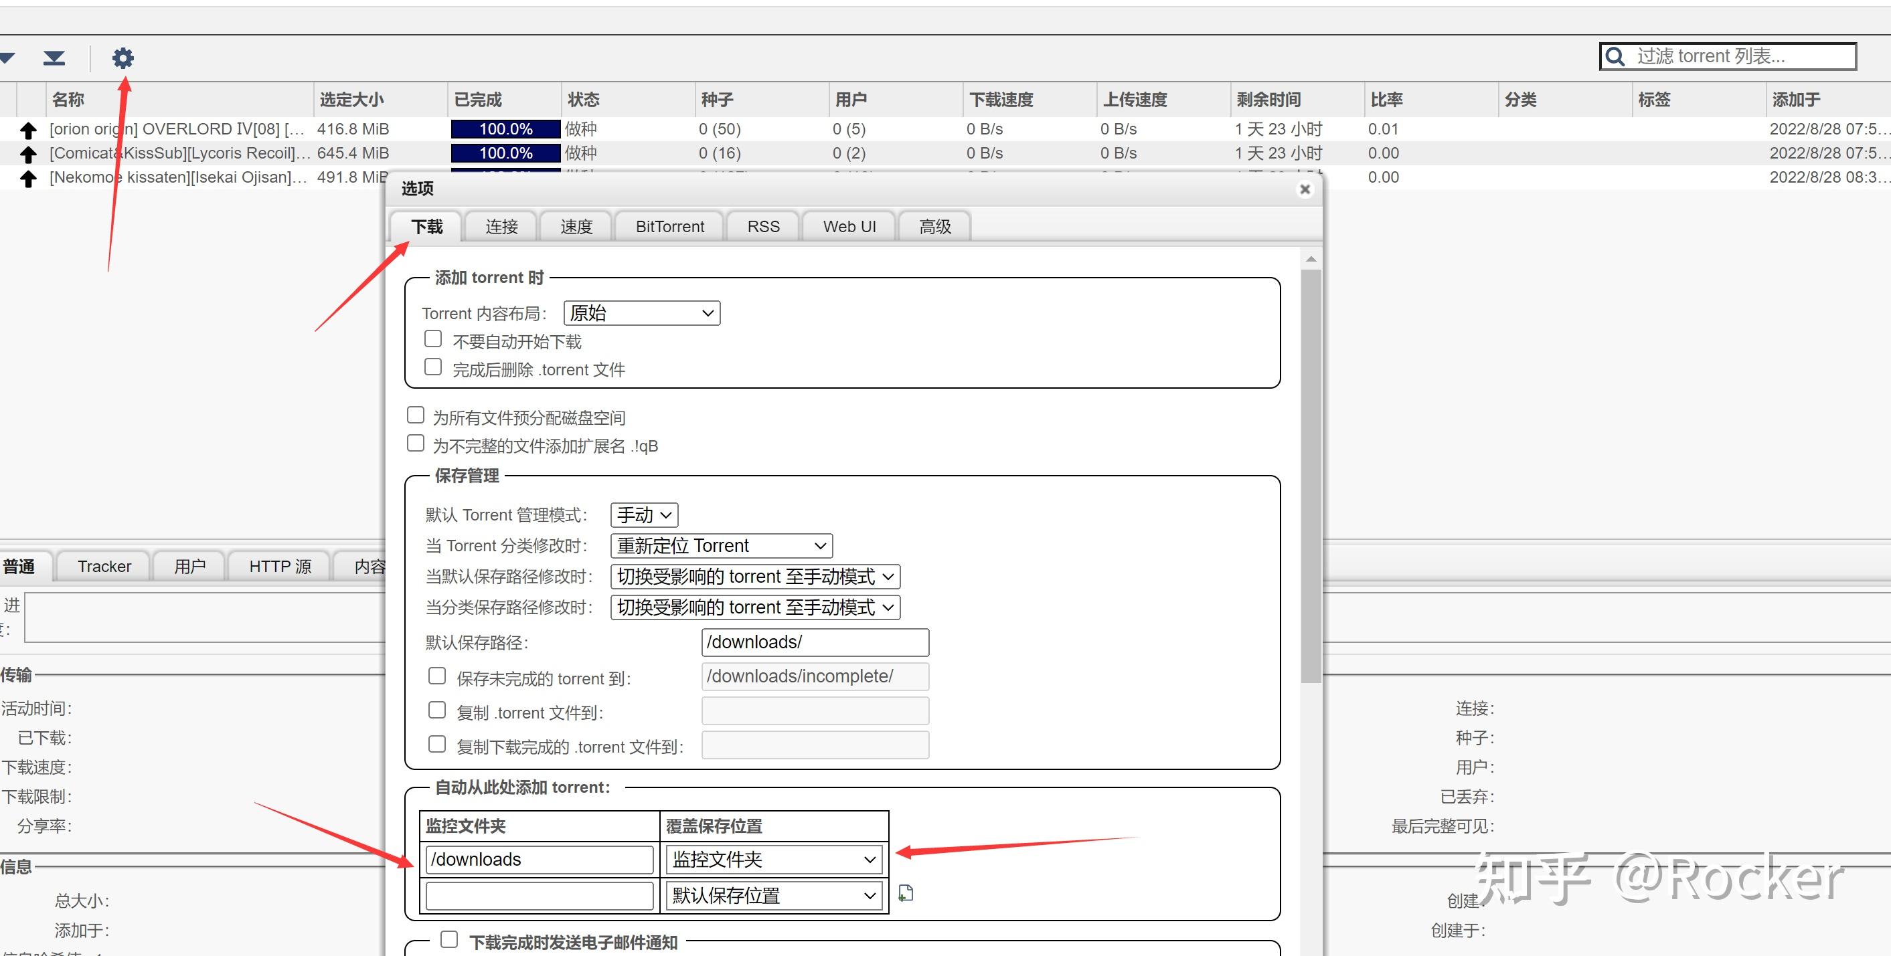Click the move-to-bottom-of-queue arrow icon in toolbar
1891x956 pixels.
coord(52,58)
